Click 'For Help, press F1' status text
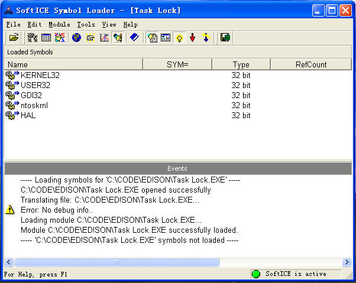 tap(35, 274)
